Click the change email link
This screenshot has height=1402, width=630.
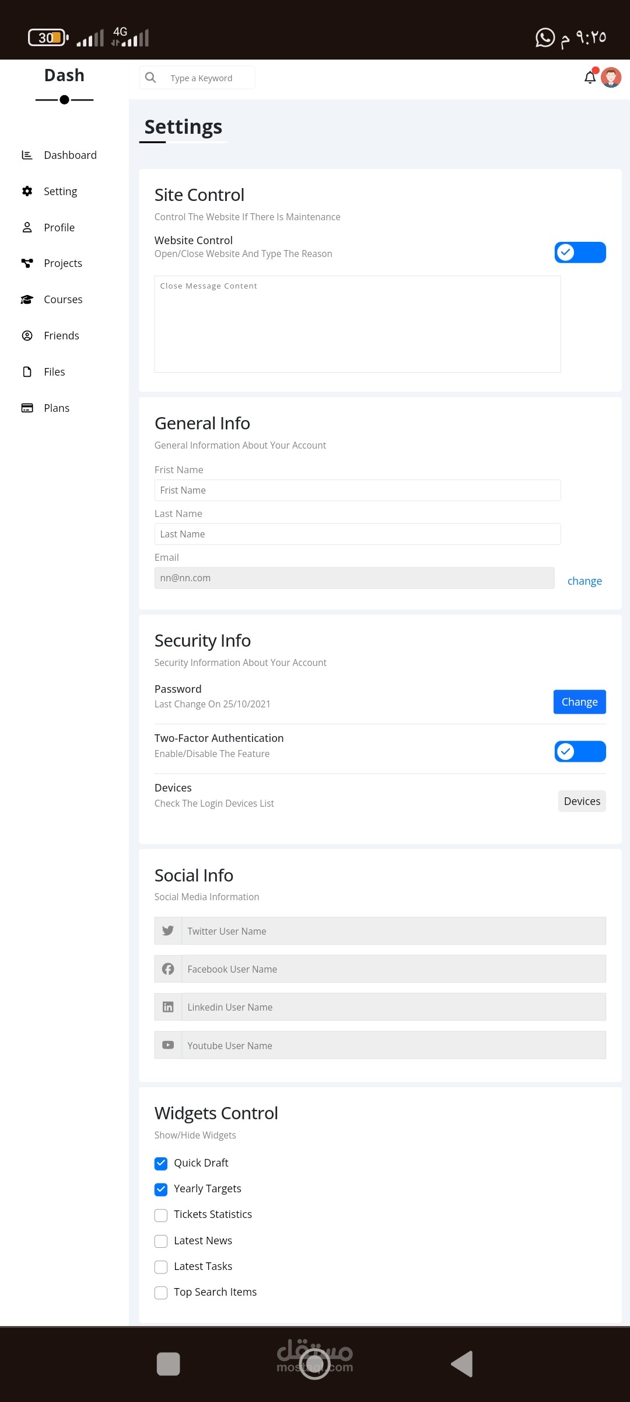coord(584,581)
